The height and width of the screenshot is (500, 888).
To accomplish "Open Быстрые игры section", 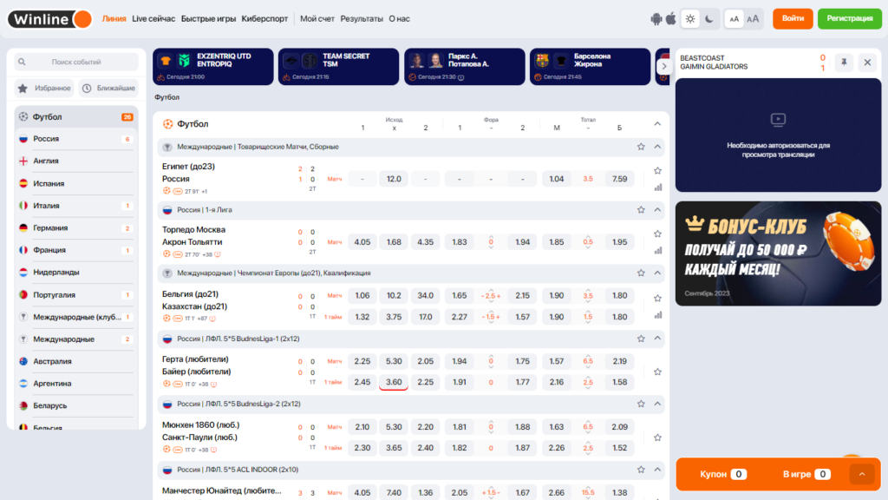I will [x=208, y=19].
